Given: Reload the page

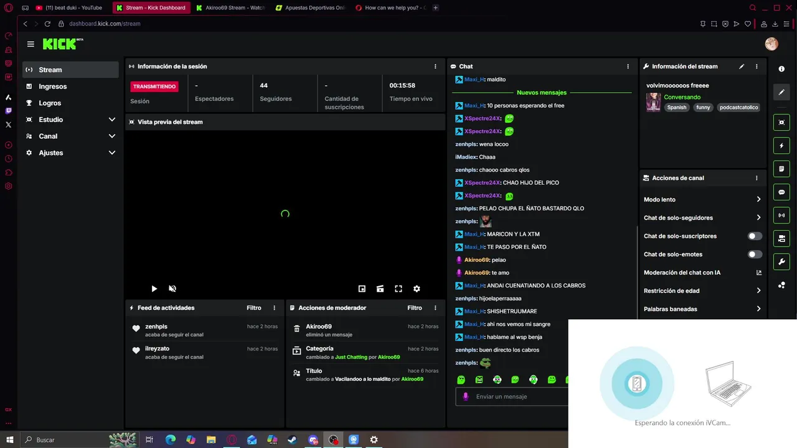Looking at the screenshot, I should [x=48, y=24].
